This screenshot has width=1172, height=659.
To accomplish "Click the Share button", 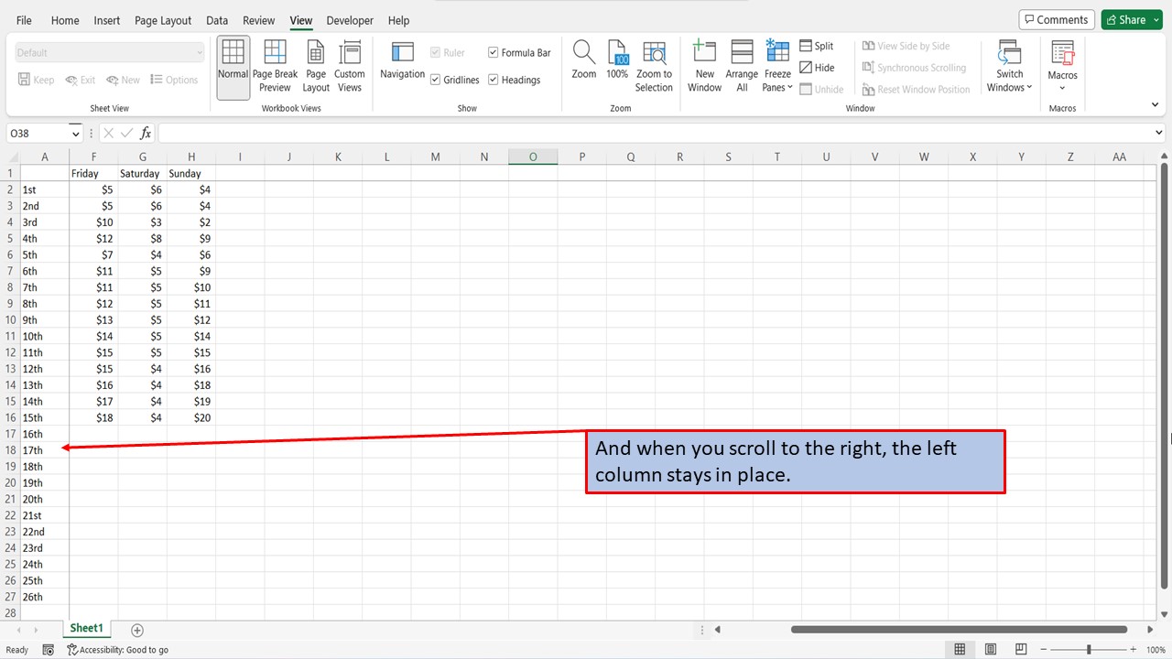I will [1126, 19].
